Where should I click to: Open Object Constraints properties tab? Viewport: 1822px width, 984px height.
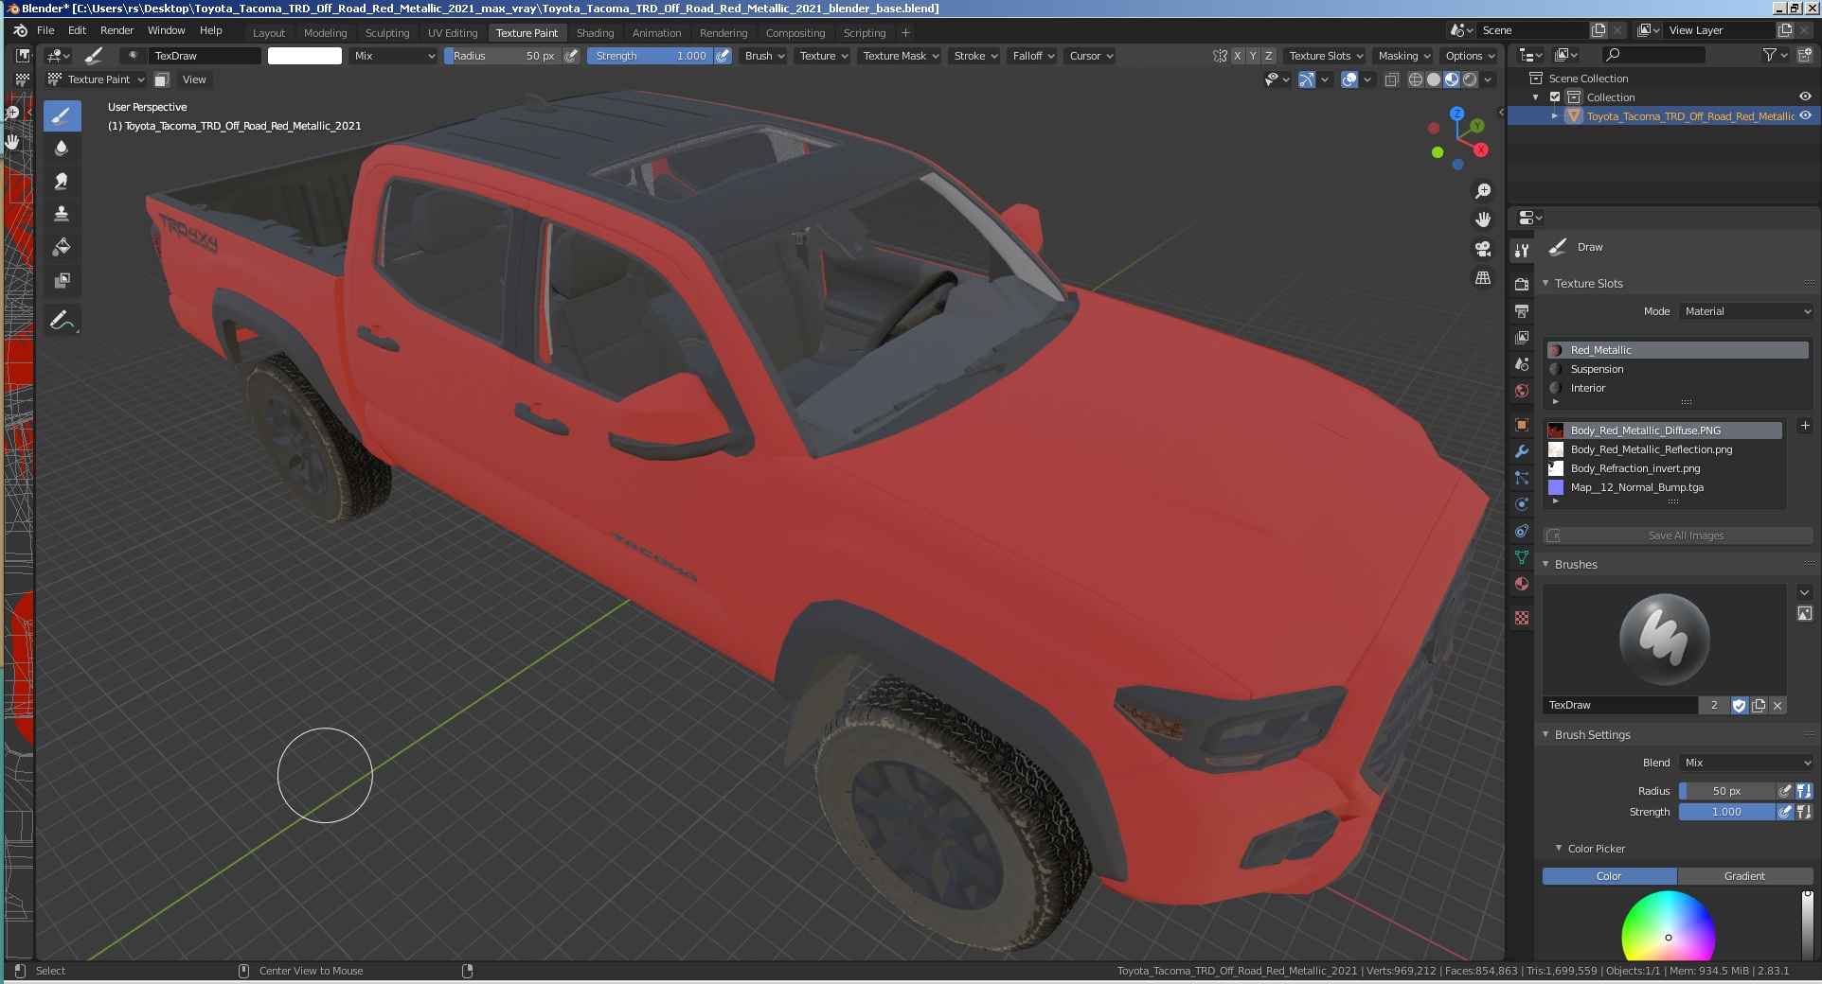[x=1522, y=531]
